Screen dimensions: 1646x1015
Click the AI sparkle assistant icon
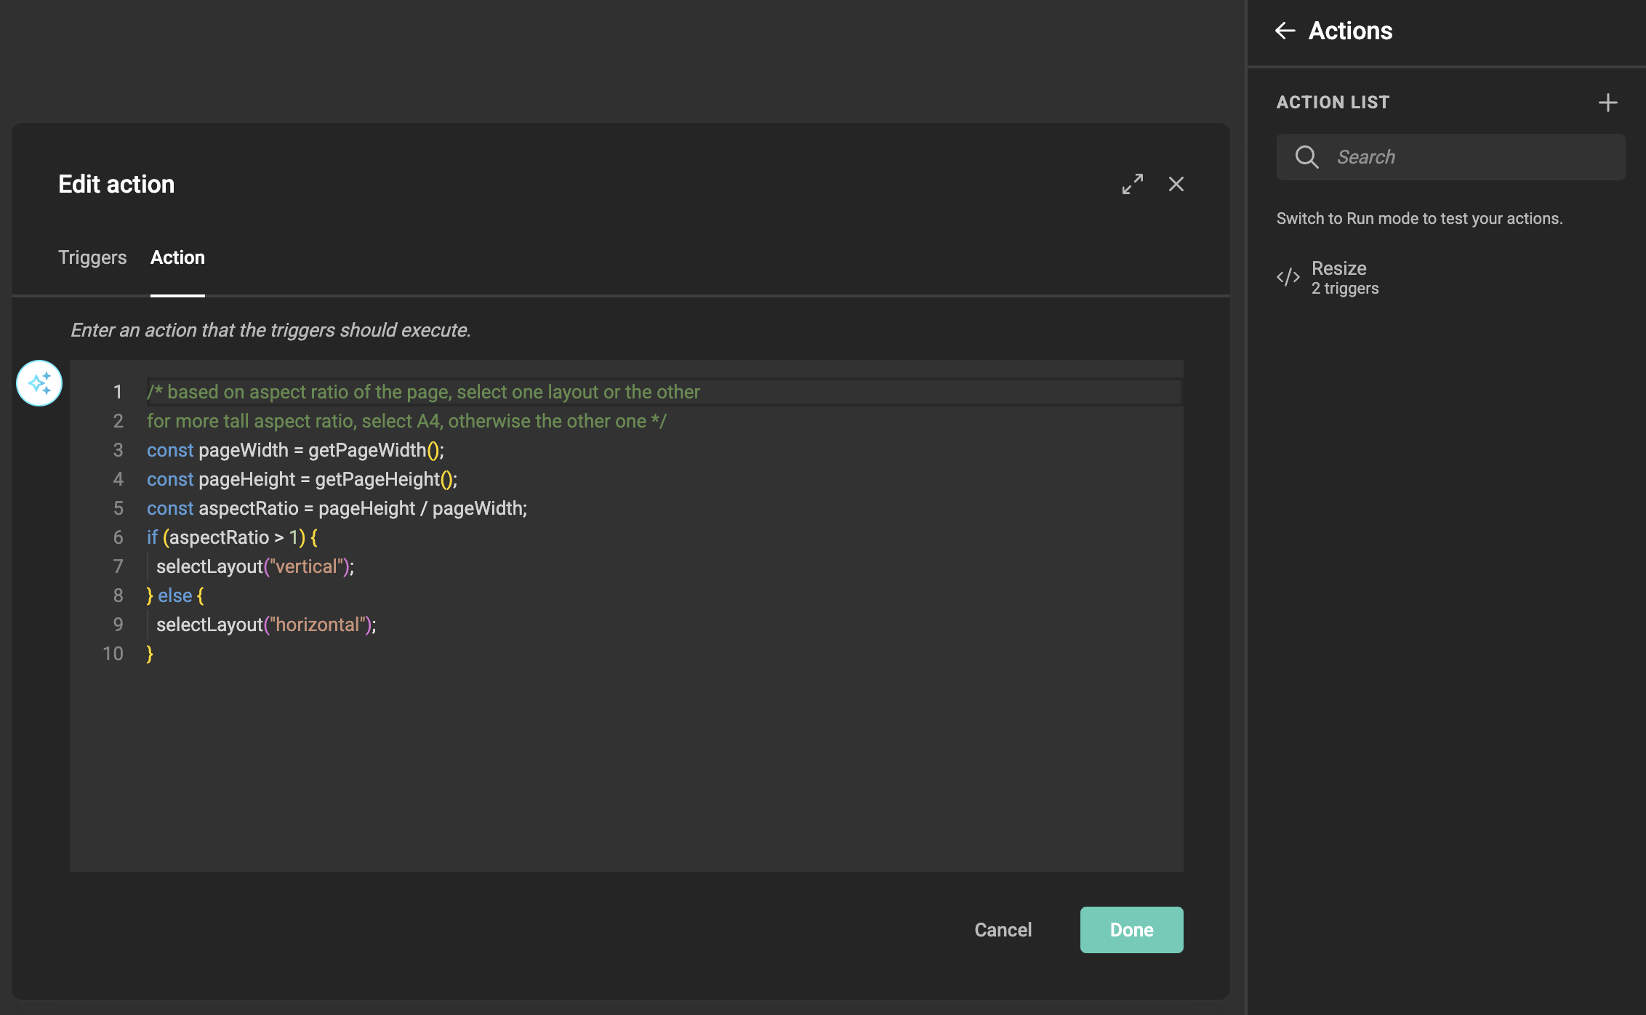pyautogui.click(x=39, y=383)
